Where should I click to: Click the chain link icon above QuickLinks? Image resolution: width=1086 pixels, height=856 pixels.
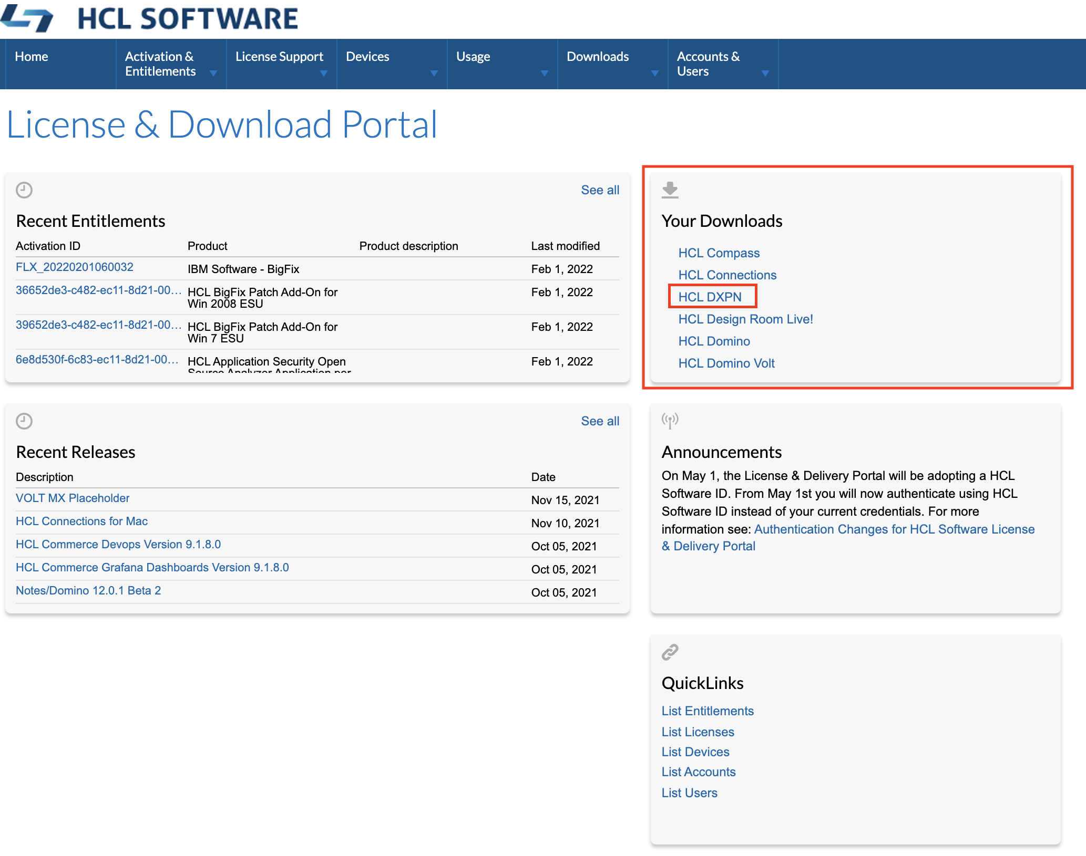click(669, 652)
